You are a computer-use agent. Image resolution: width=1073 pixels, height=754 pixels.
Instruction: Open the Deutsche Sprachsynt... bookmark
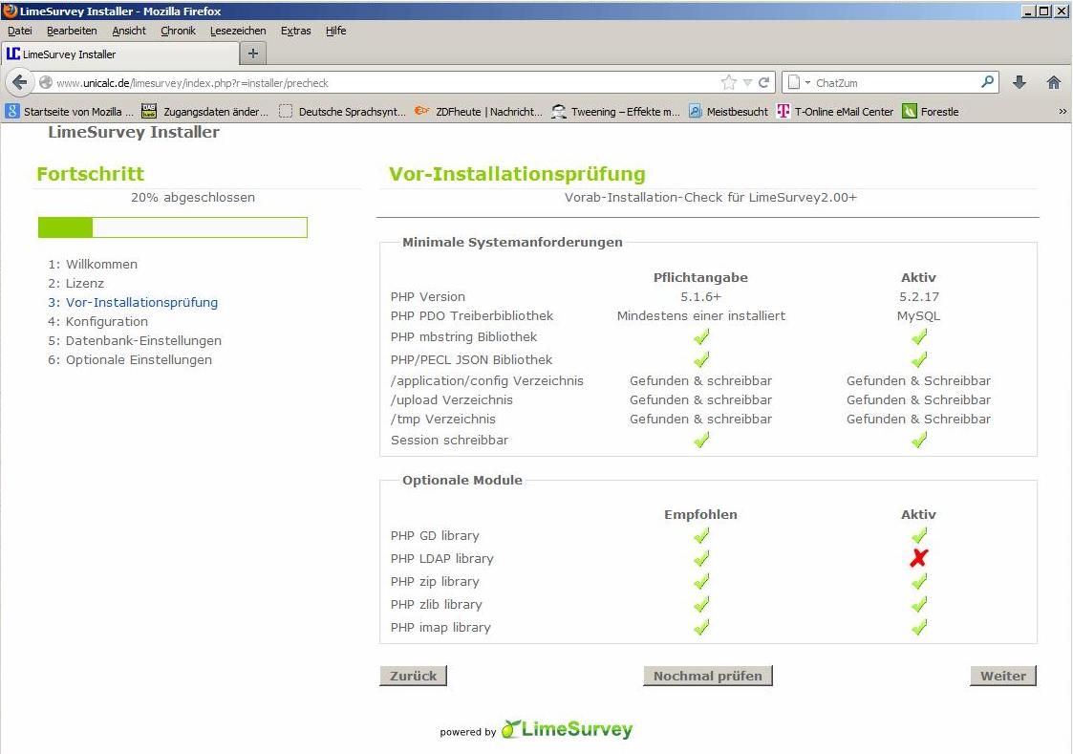(x=342, y=112)
